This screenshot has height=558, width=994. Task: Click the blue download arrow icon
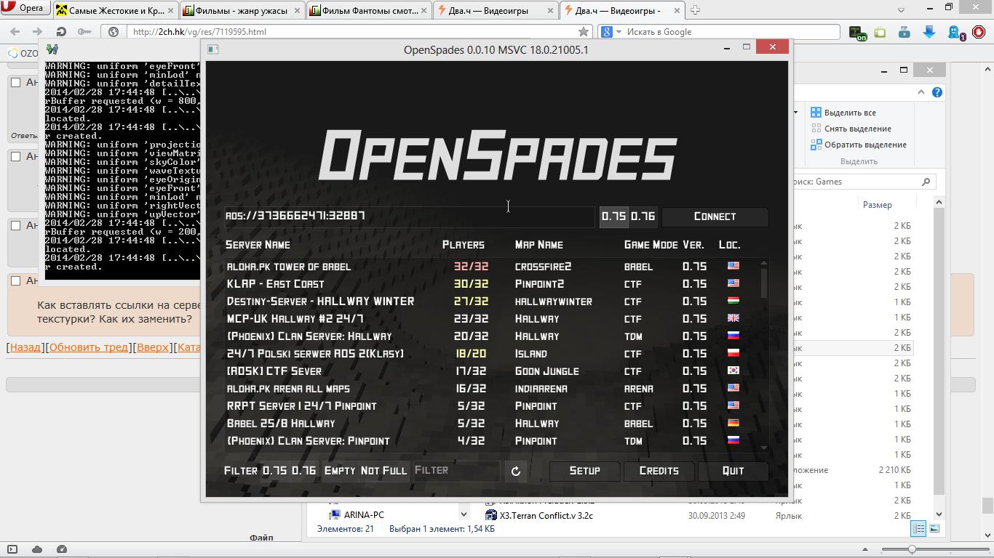point(929,32)
